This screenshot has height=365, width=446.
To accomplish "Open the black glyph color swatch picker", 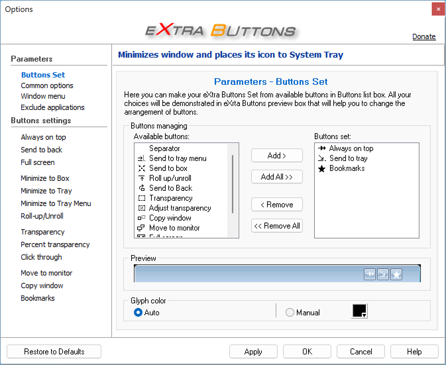I will [360, 311].
